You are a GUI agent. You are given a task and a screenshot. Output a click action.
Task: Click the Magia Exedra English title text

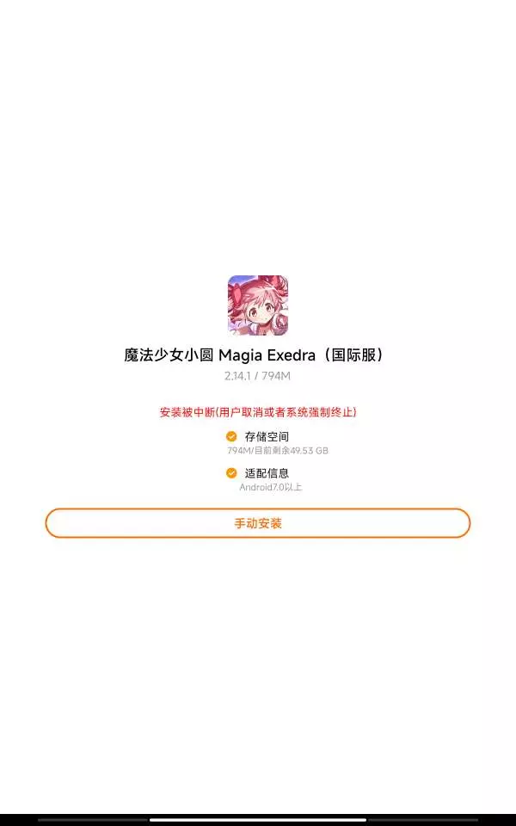coord(267,355)
